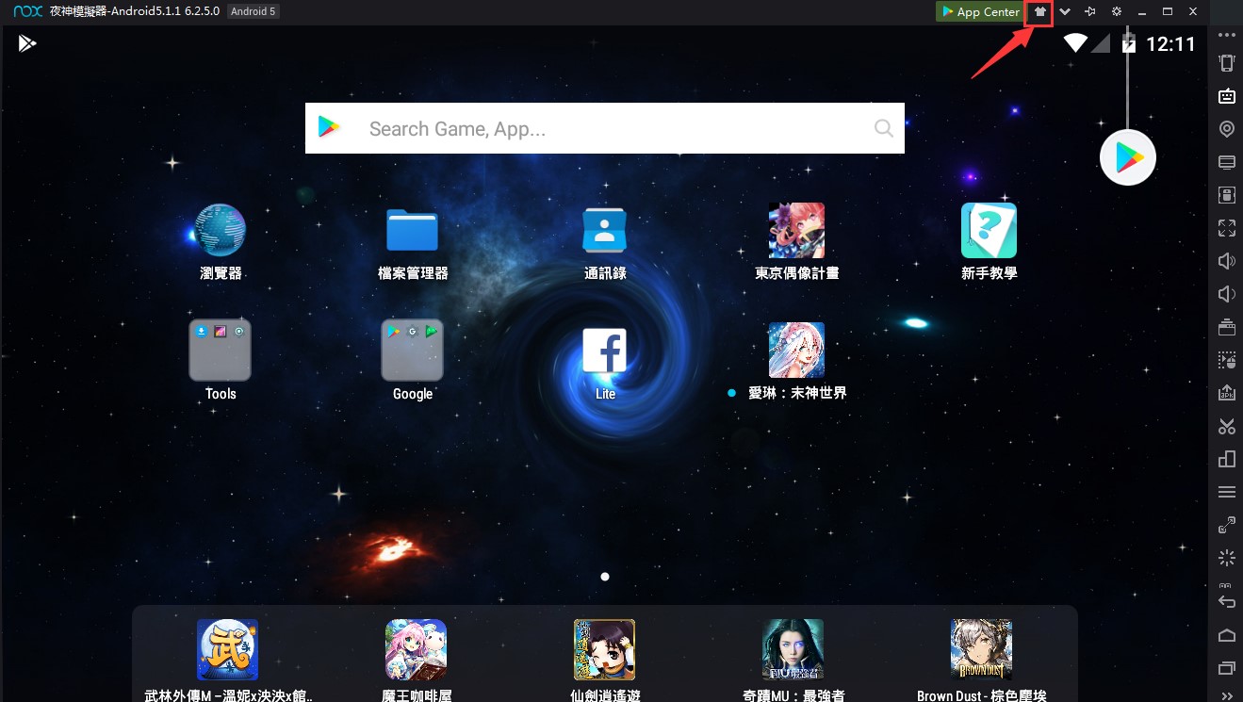
Task: Minimize the Nox emulator window
Action: [x=1142, y=12]
